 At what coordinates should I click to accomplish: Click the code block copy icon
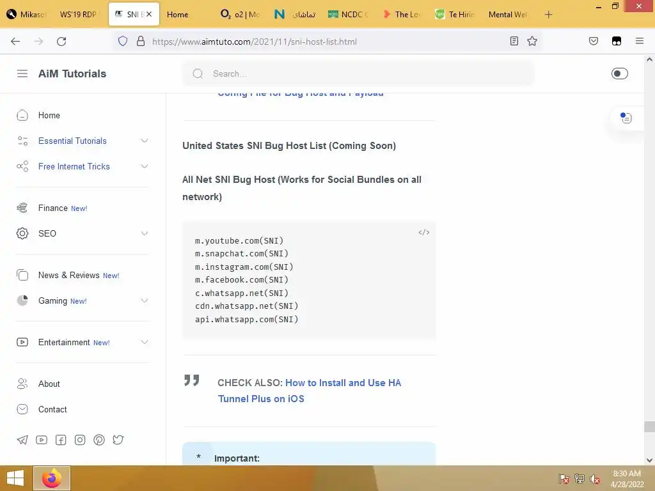[x=423, y=232]
